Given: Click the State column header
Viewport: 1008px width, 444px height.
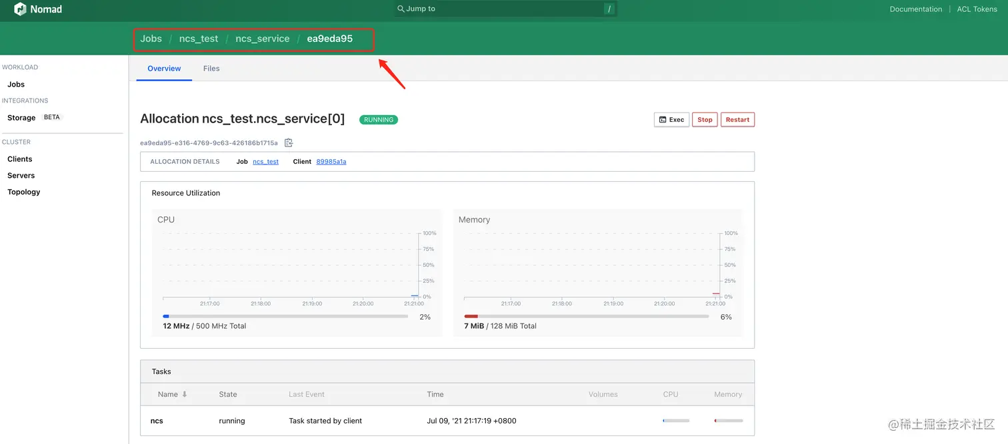Looking at the screenshot, I should point(228,394).
